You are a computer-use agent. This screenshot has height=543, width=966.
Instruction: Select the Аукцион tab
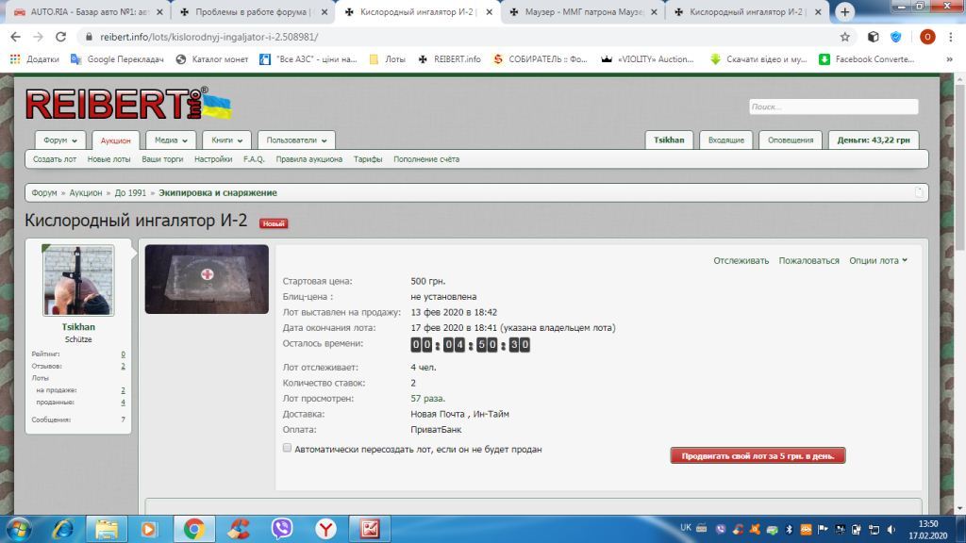[x=116, y=140]
